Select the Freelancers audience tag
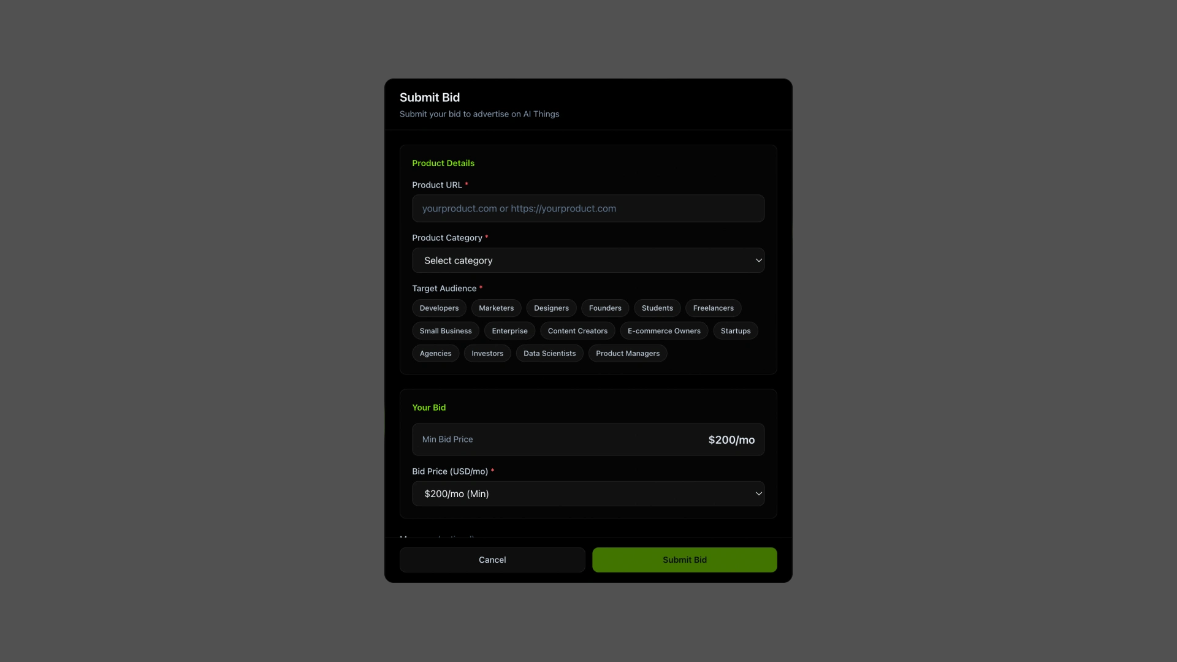This screenshot has height=662, width=1177. click(713, 308)
